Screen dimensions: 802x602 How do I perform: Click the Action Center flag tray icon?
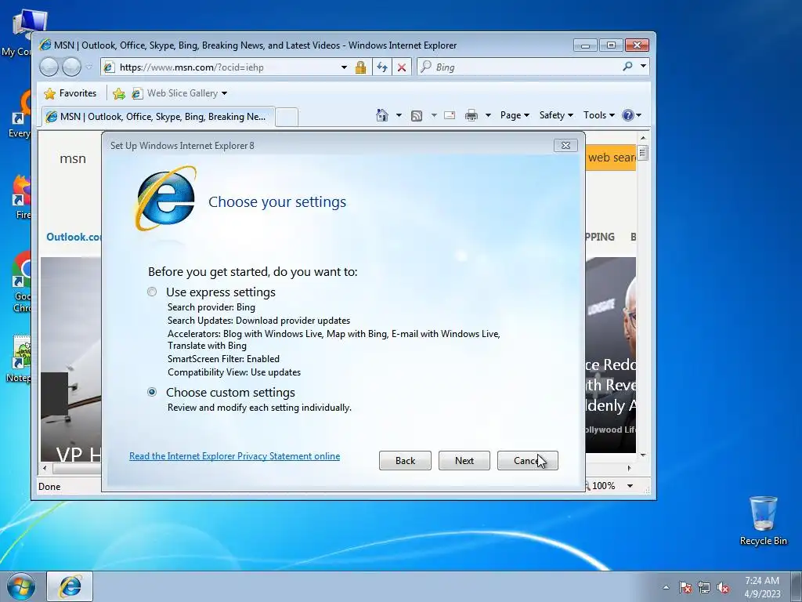685,588
